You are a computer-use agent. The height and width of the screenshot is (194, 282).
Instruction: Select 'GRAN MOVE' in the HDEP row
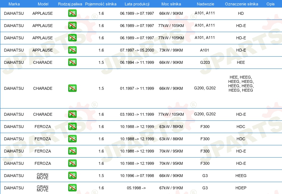click(43, 188)
